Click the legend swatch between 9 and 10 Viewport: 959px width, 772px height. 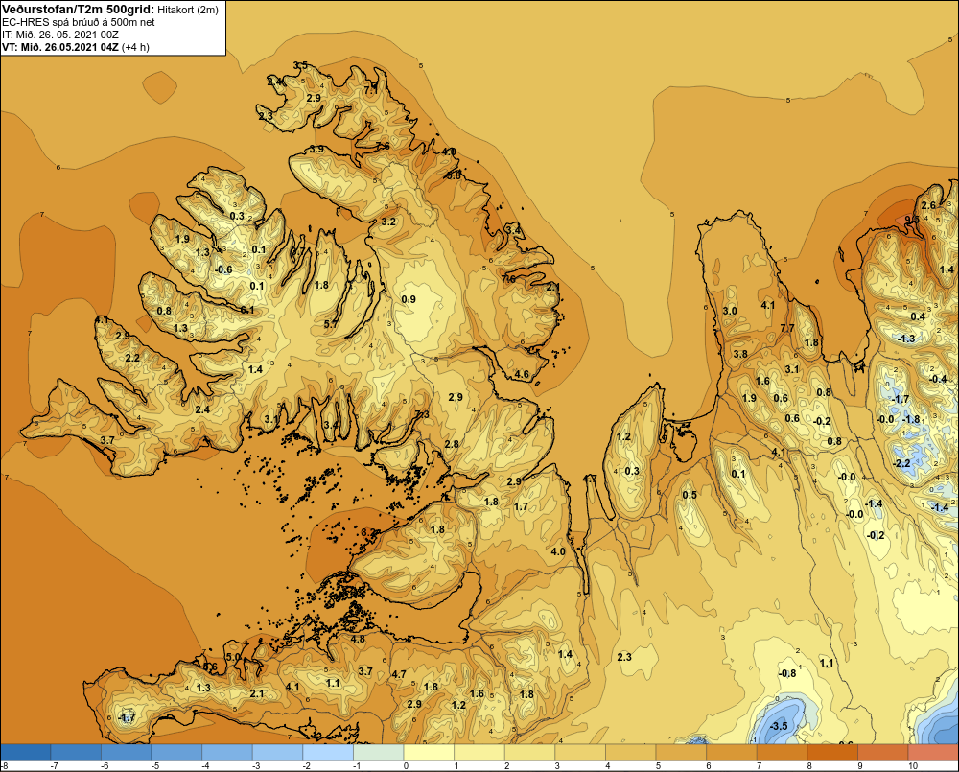[x=882, y=753]
